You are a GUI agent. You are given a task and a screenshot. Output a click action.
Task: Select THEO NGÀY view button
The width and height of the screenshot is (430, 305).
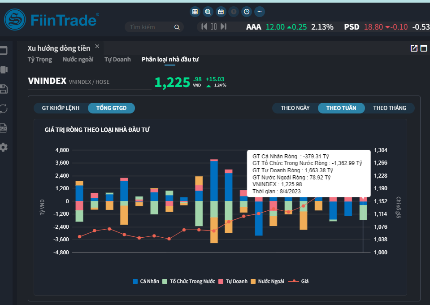295,108
